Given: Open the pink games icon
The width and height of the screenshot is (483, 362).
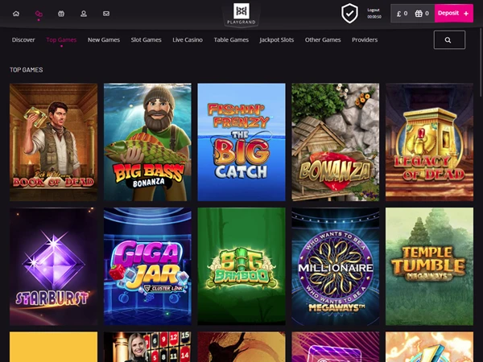Looking at the screenshot, I should (x=39, y=14).
